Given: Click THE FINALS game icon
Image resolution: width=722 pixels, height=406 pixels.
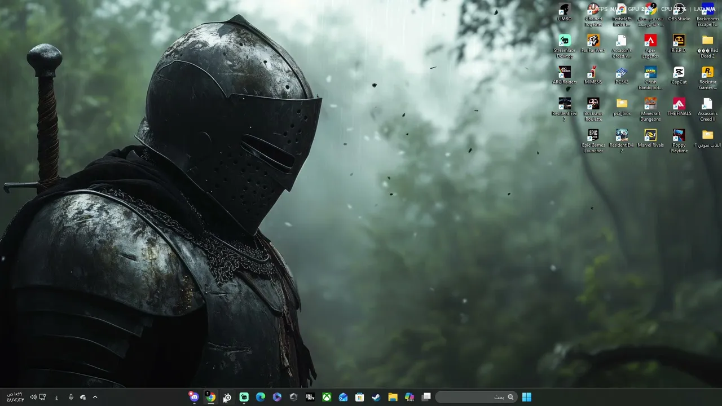Looking at the screenshot, I should click(x=679, y=108).
